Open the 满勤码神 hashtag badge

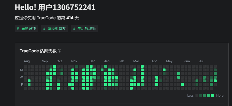coord(26,29)
